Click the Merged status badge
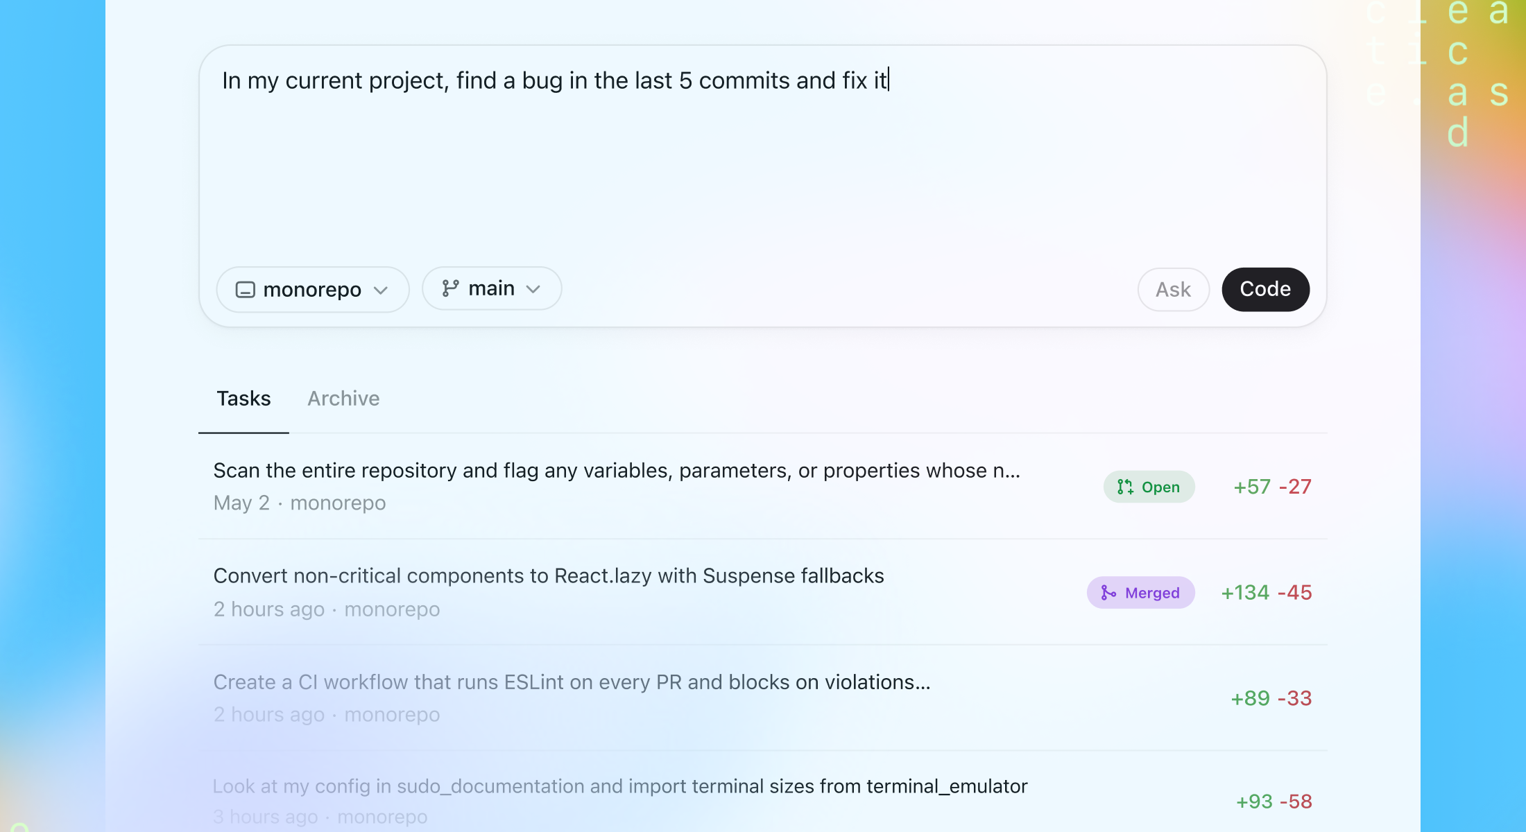Image resolution: width=1526 pixels, height=832 pixels. [1141, 593]
